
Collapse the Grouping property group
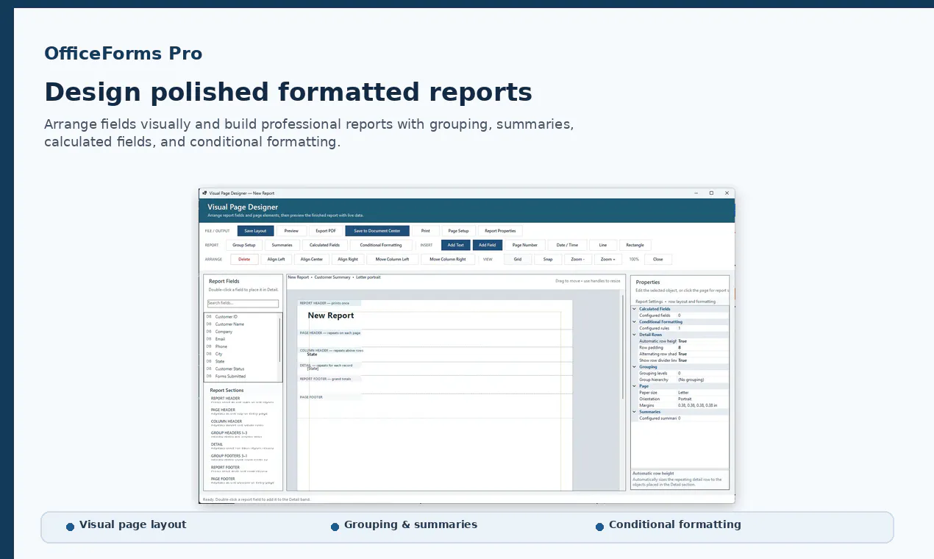pyautogui.click(x=635, y=366)
